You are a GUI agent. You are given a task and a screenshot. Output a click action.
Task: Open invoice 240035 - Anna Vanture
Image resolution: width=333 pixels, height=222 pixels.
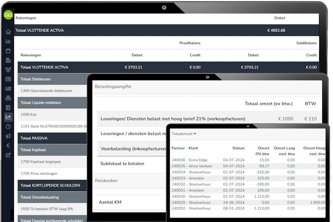[x=191, y=166]
